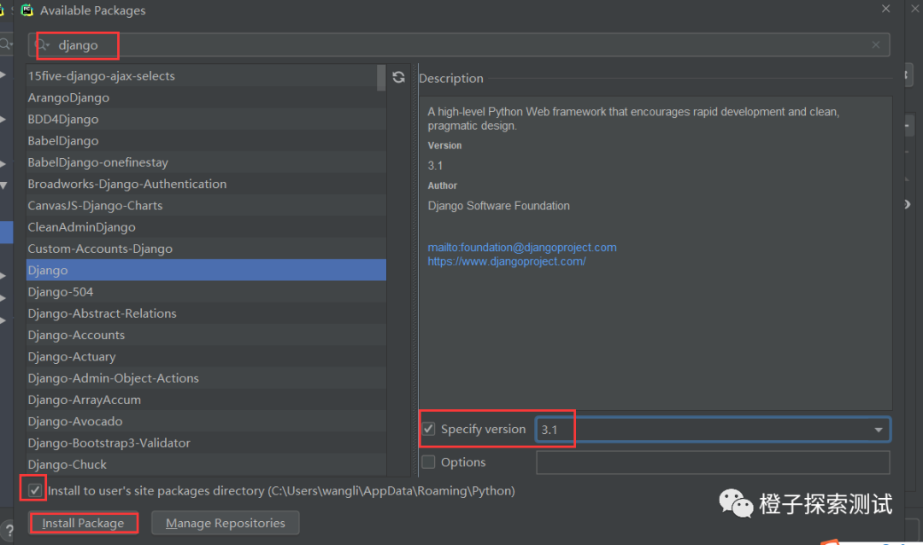923x545 pixels.
Task: Click the help question mark button
Action: (7, 530)
